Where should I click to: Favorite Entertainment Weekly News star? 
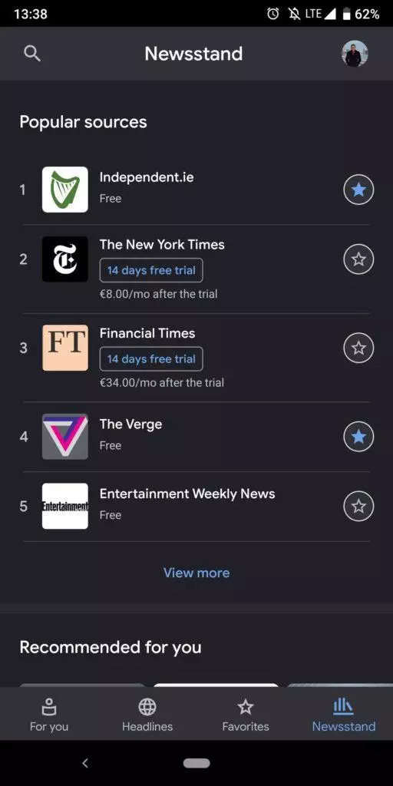point(358,506)
